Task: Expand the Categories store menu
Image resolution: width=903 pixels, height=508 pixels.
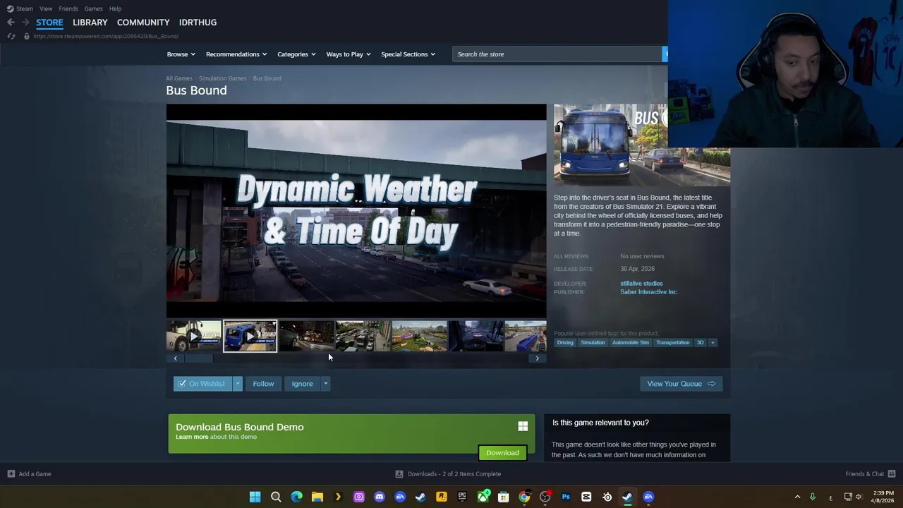Action: [x=296, y=54]
